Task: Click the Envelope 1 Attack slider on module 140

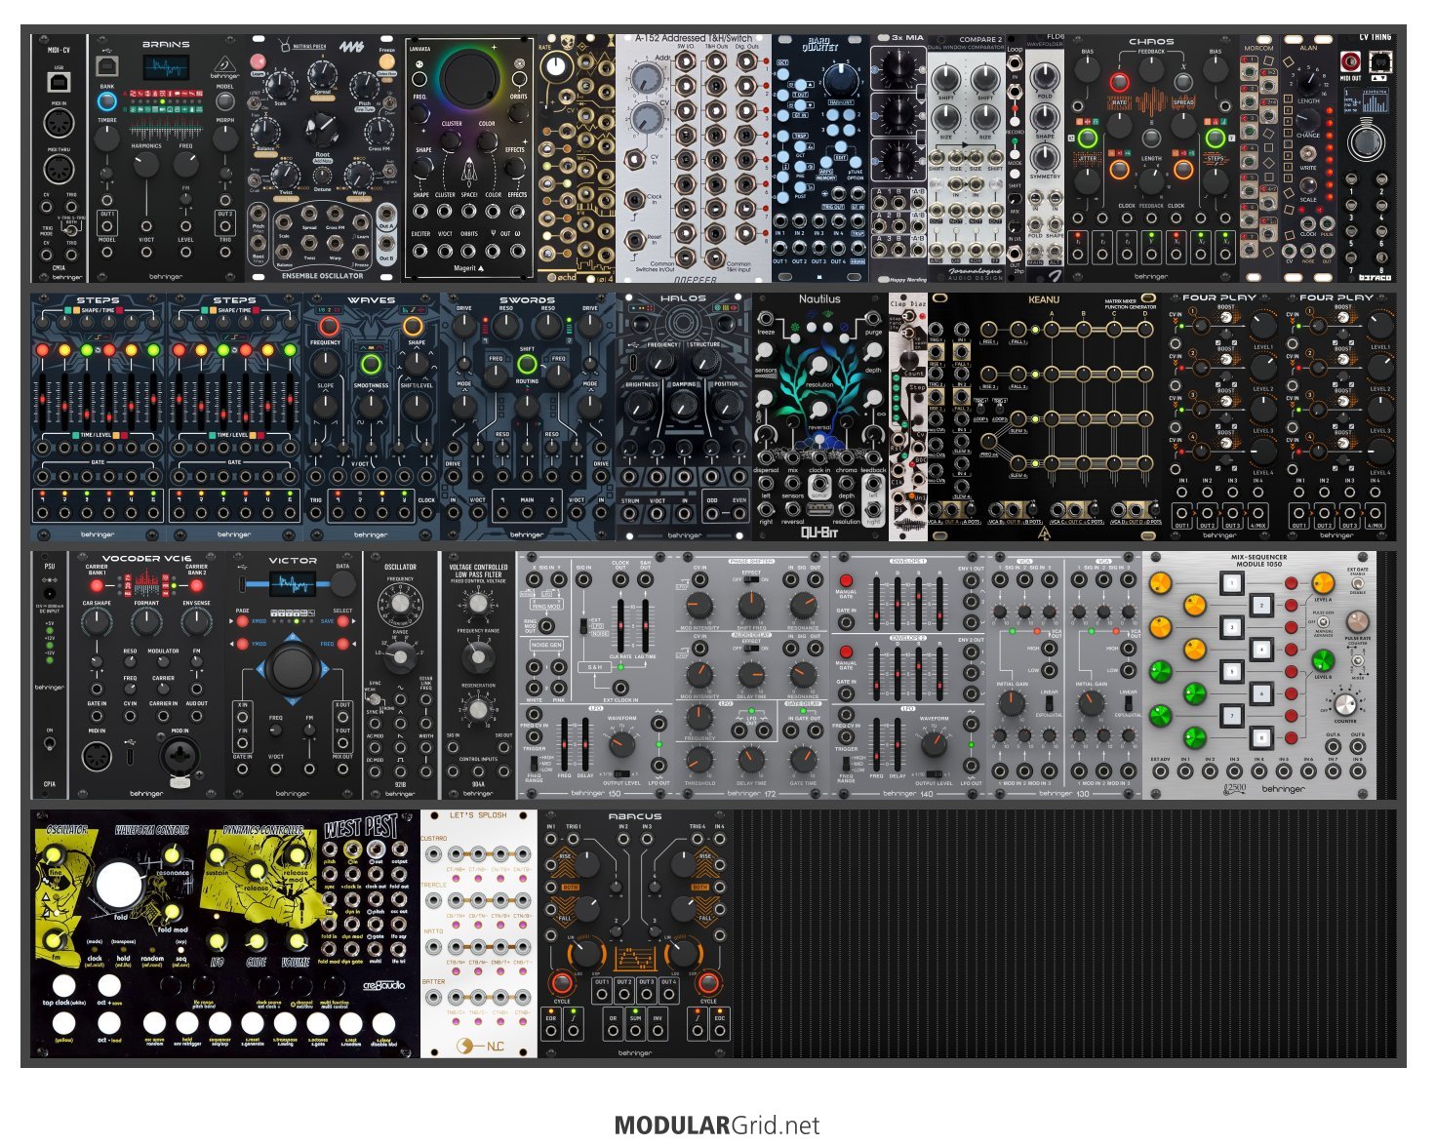Action: pyautogui.click(x=876, y=603)
